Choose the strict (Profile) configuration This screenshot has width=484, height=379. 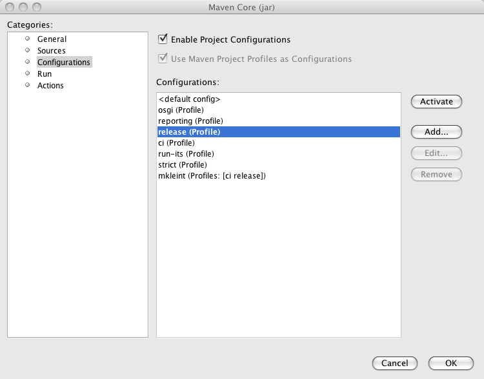point(183,164)
